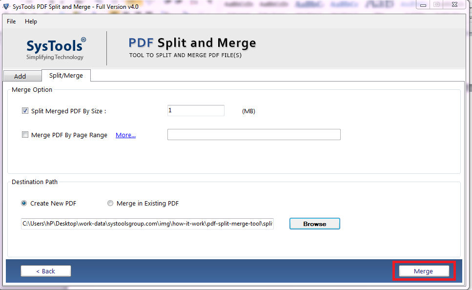The image size is (472, 290).
Task: Enable Merge PDF By Page Range checkbox
Action: (25, 135)
